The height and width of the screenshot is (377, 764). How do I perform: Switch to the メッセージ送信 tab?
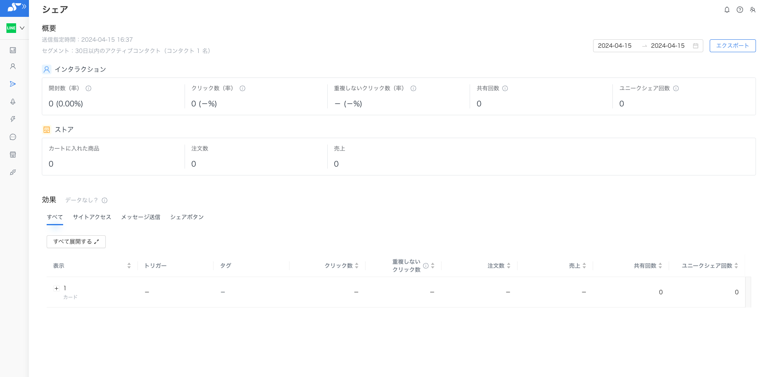click(141, 217)
